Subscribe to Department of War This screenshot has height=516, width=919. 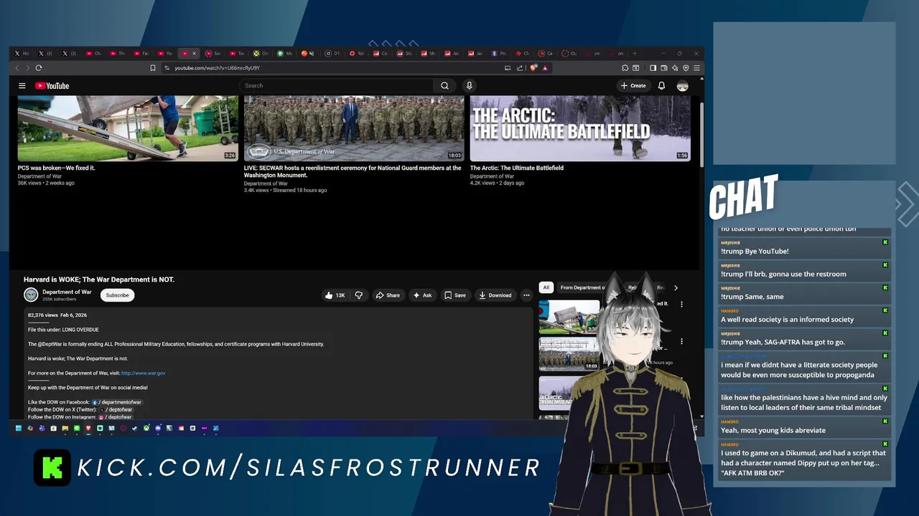coord(117,295)
